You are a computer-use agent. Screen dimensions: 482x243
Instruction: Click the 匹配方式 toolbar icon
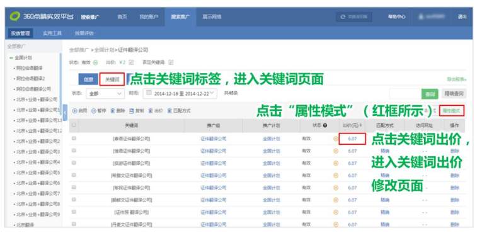[169, 111]
